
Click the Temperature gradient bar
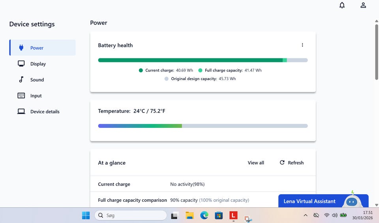point(203,126)
